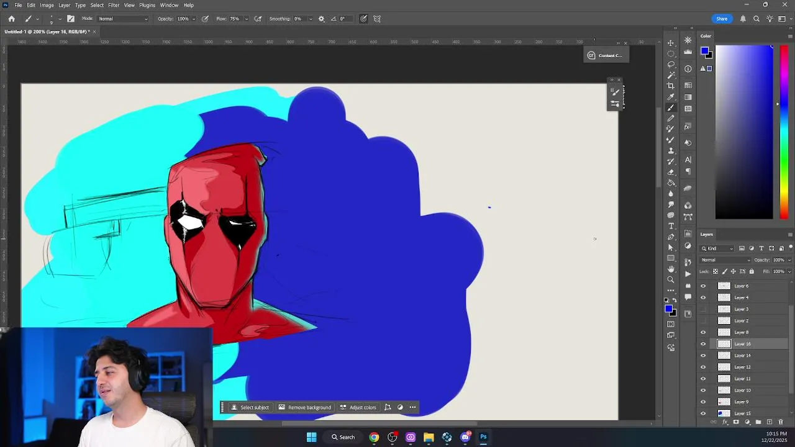Create a new layer
The image size is (795, 447).
[770, 422]
